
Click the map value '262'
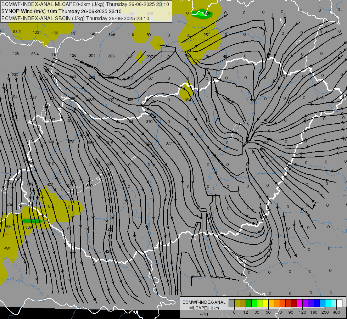point(92,77)
